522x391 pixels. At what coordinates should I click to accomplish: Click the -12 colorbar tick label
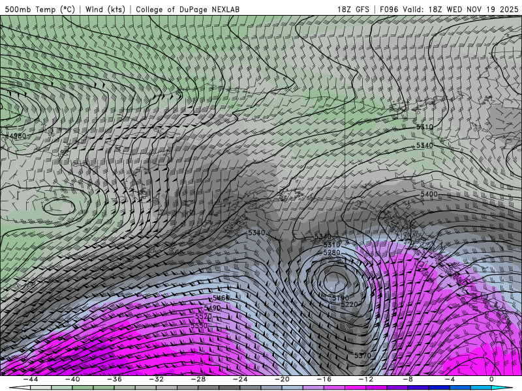coord(366,379)
